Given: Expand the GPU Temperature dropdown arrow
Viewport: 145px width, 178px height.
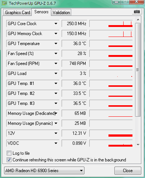Looking at the screenshot, I should pos(56,44).
